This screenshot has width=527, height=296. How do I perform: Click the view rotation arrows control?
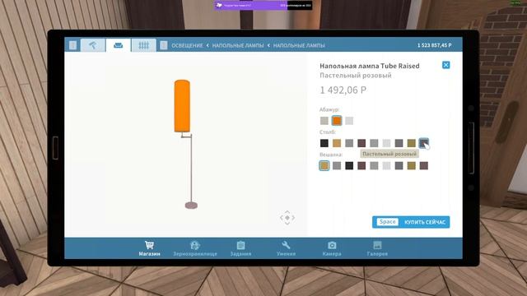coord(287,218)
